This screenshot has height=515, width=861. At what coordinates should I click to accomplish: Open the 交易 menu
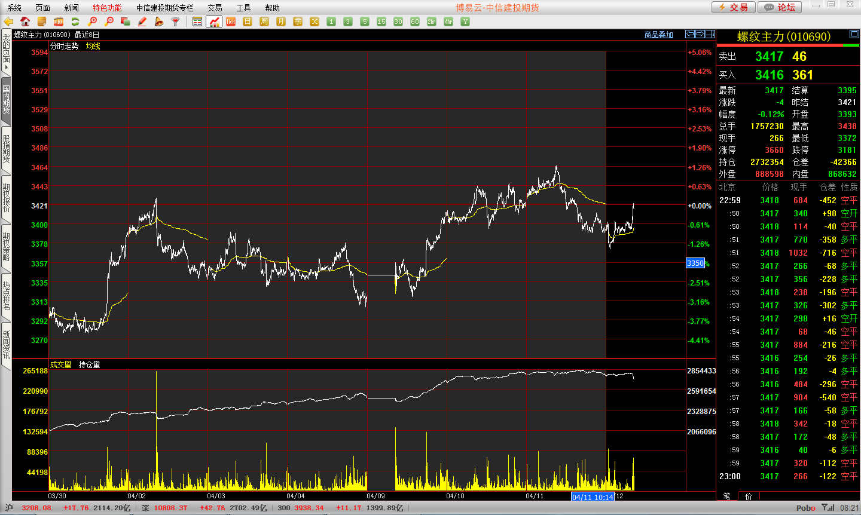click(x=215, y=8)
